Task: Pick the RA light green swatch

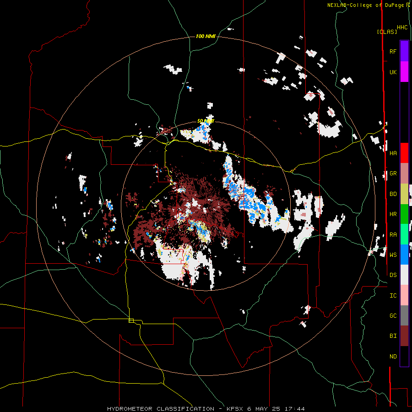Action: coord(404,234)
